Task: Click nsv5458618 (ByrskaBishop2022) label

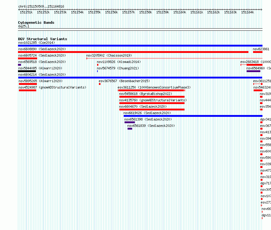Action: 146,94
